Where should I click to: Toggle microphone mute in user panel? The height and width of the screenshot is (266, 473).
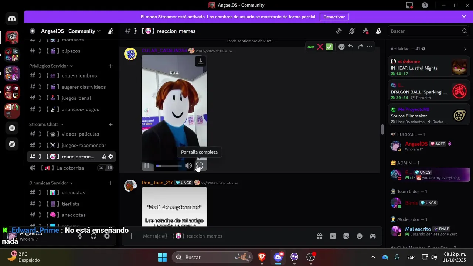pyautogui.click(x=80, y=236)
